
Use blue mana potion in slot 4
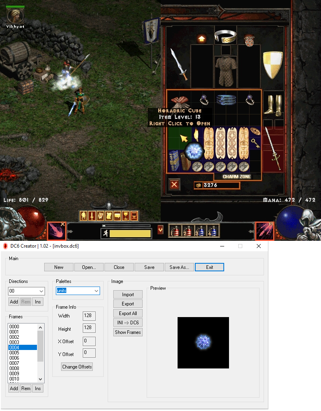coord(213,231)
